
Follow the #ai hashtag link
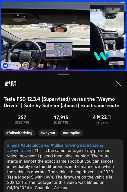[83, 145]
